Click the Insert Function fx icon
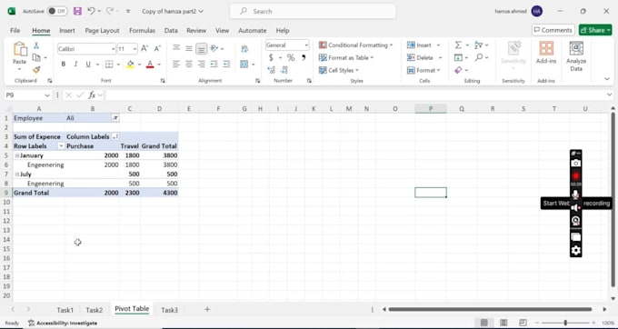Viewport: 618px width, 329px height. (92, 95)
